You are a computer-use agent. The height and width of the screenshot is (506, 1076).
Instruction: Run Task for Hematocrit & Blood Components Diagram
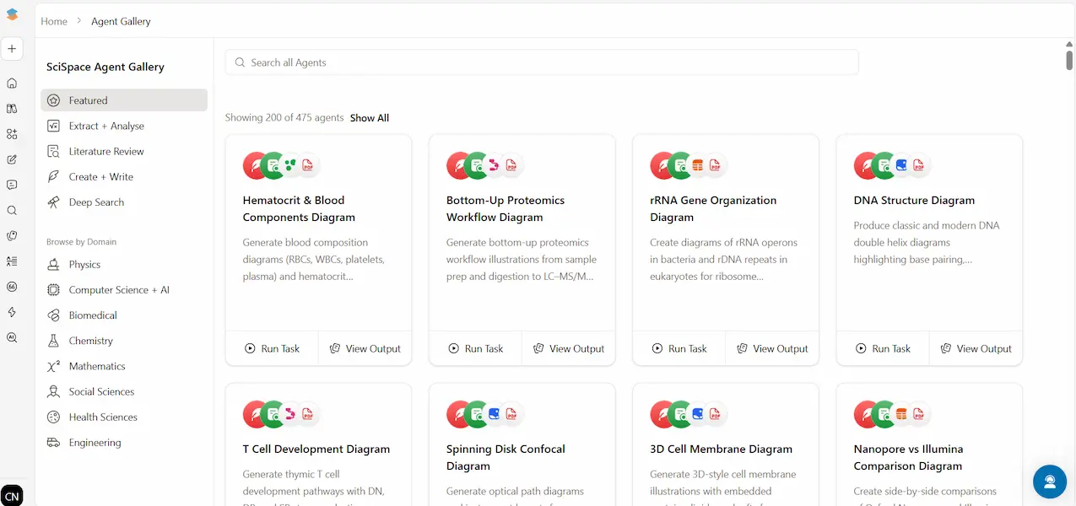pos(272,348)
